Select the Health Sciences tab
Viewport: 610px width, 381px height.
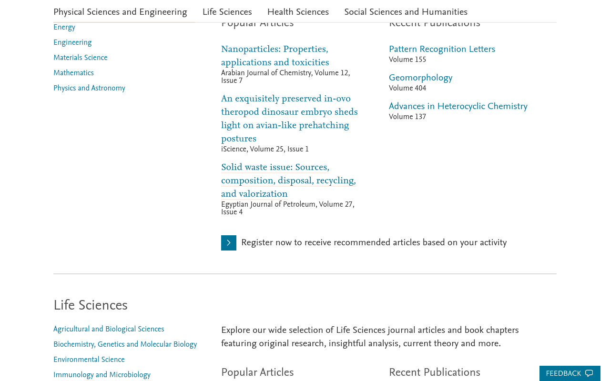tap(298, 12)
